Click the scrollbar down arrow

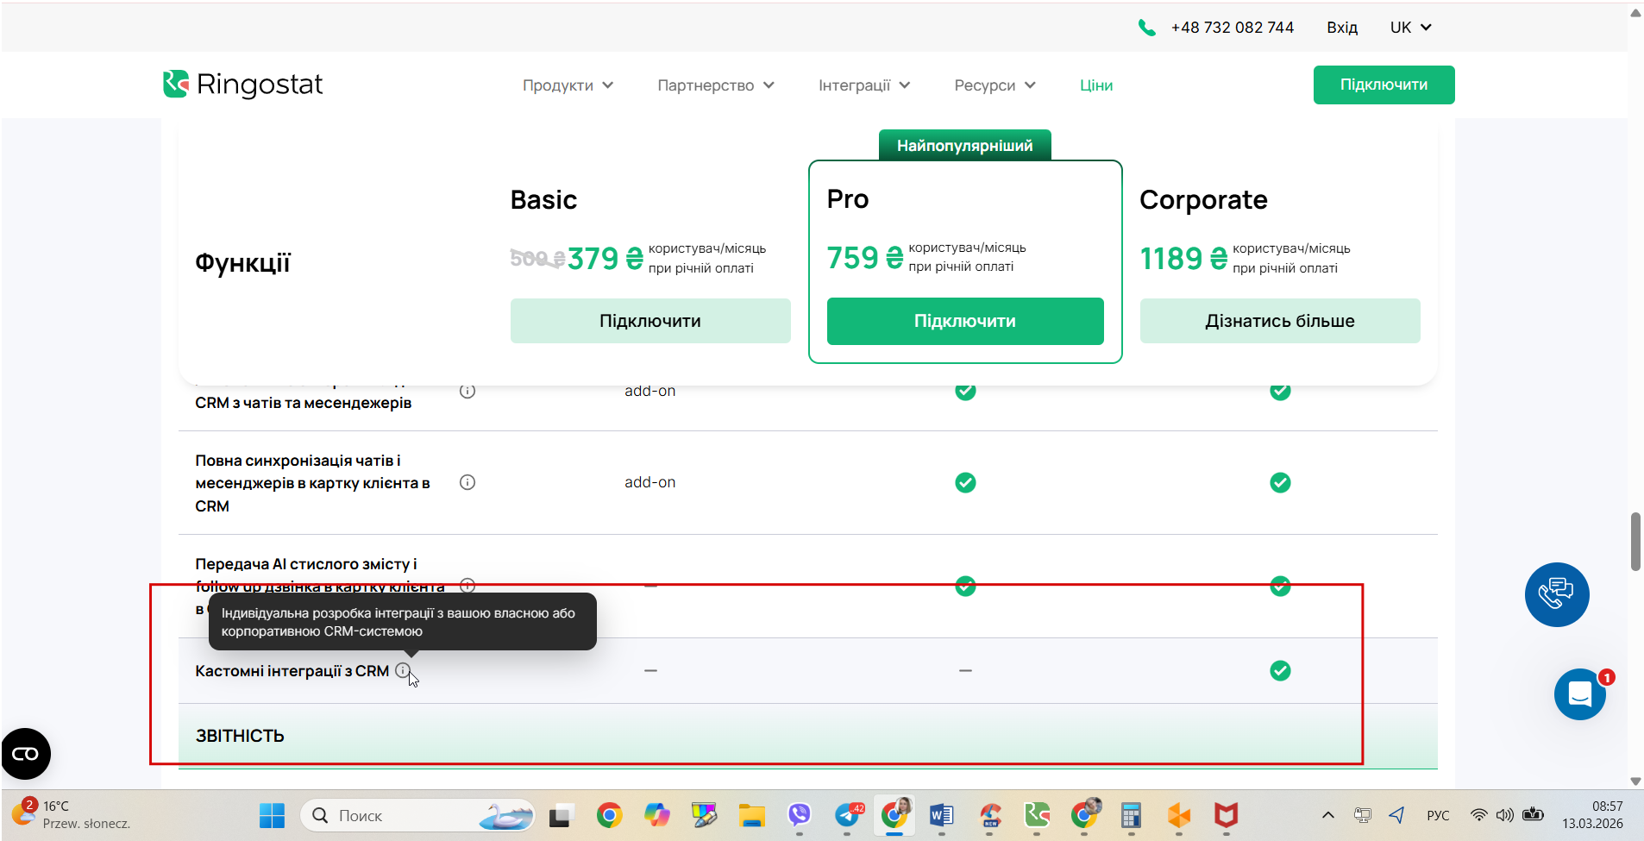point(1635,781)
